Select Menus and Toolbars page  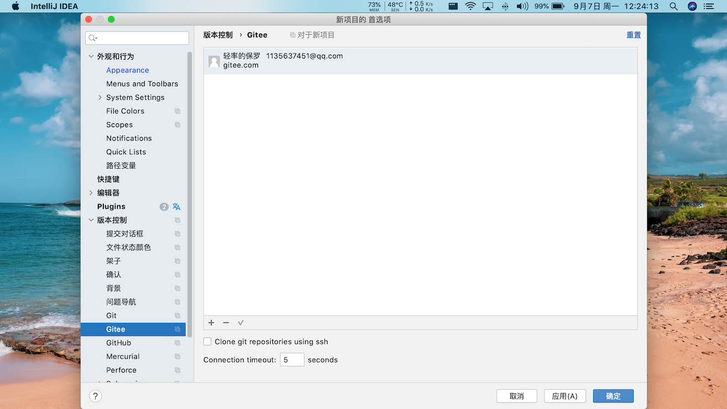pos(142,84)
